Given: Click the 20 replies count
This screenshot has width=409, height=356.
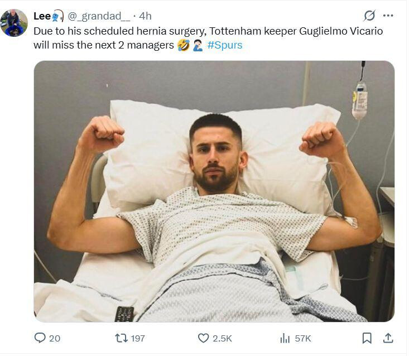Looking at the screenshot, I should (55, 338).
